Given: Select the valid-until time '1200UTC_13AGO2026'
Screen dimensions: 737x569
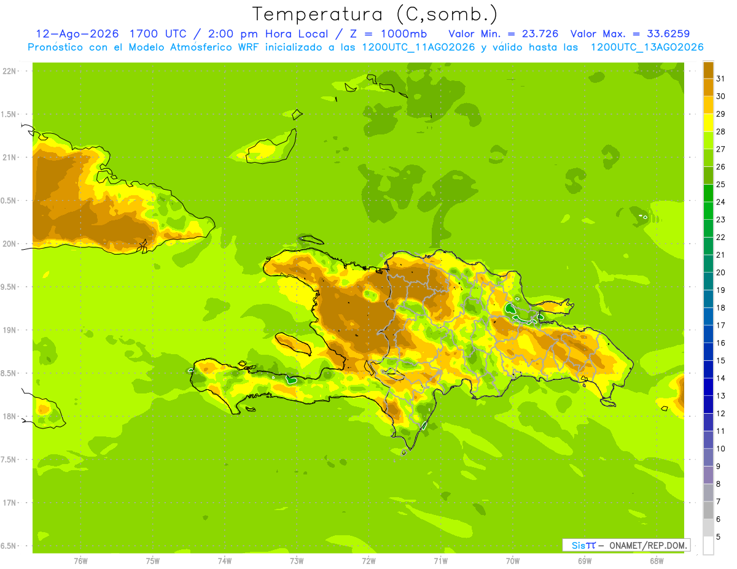Looking at the screenshot, I should [647, 47].
